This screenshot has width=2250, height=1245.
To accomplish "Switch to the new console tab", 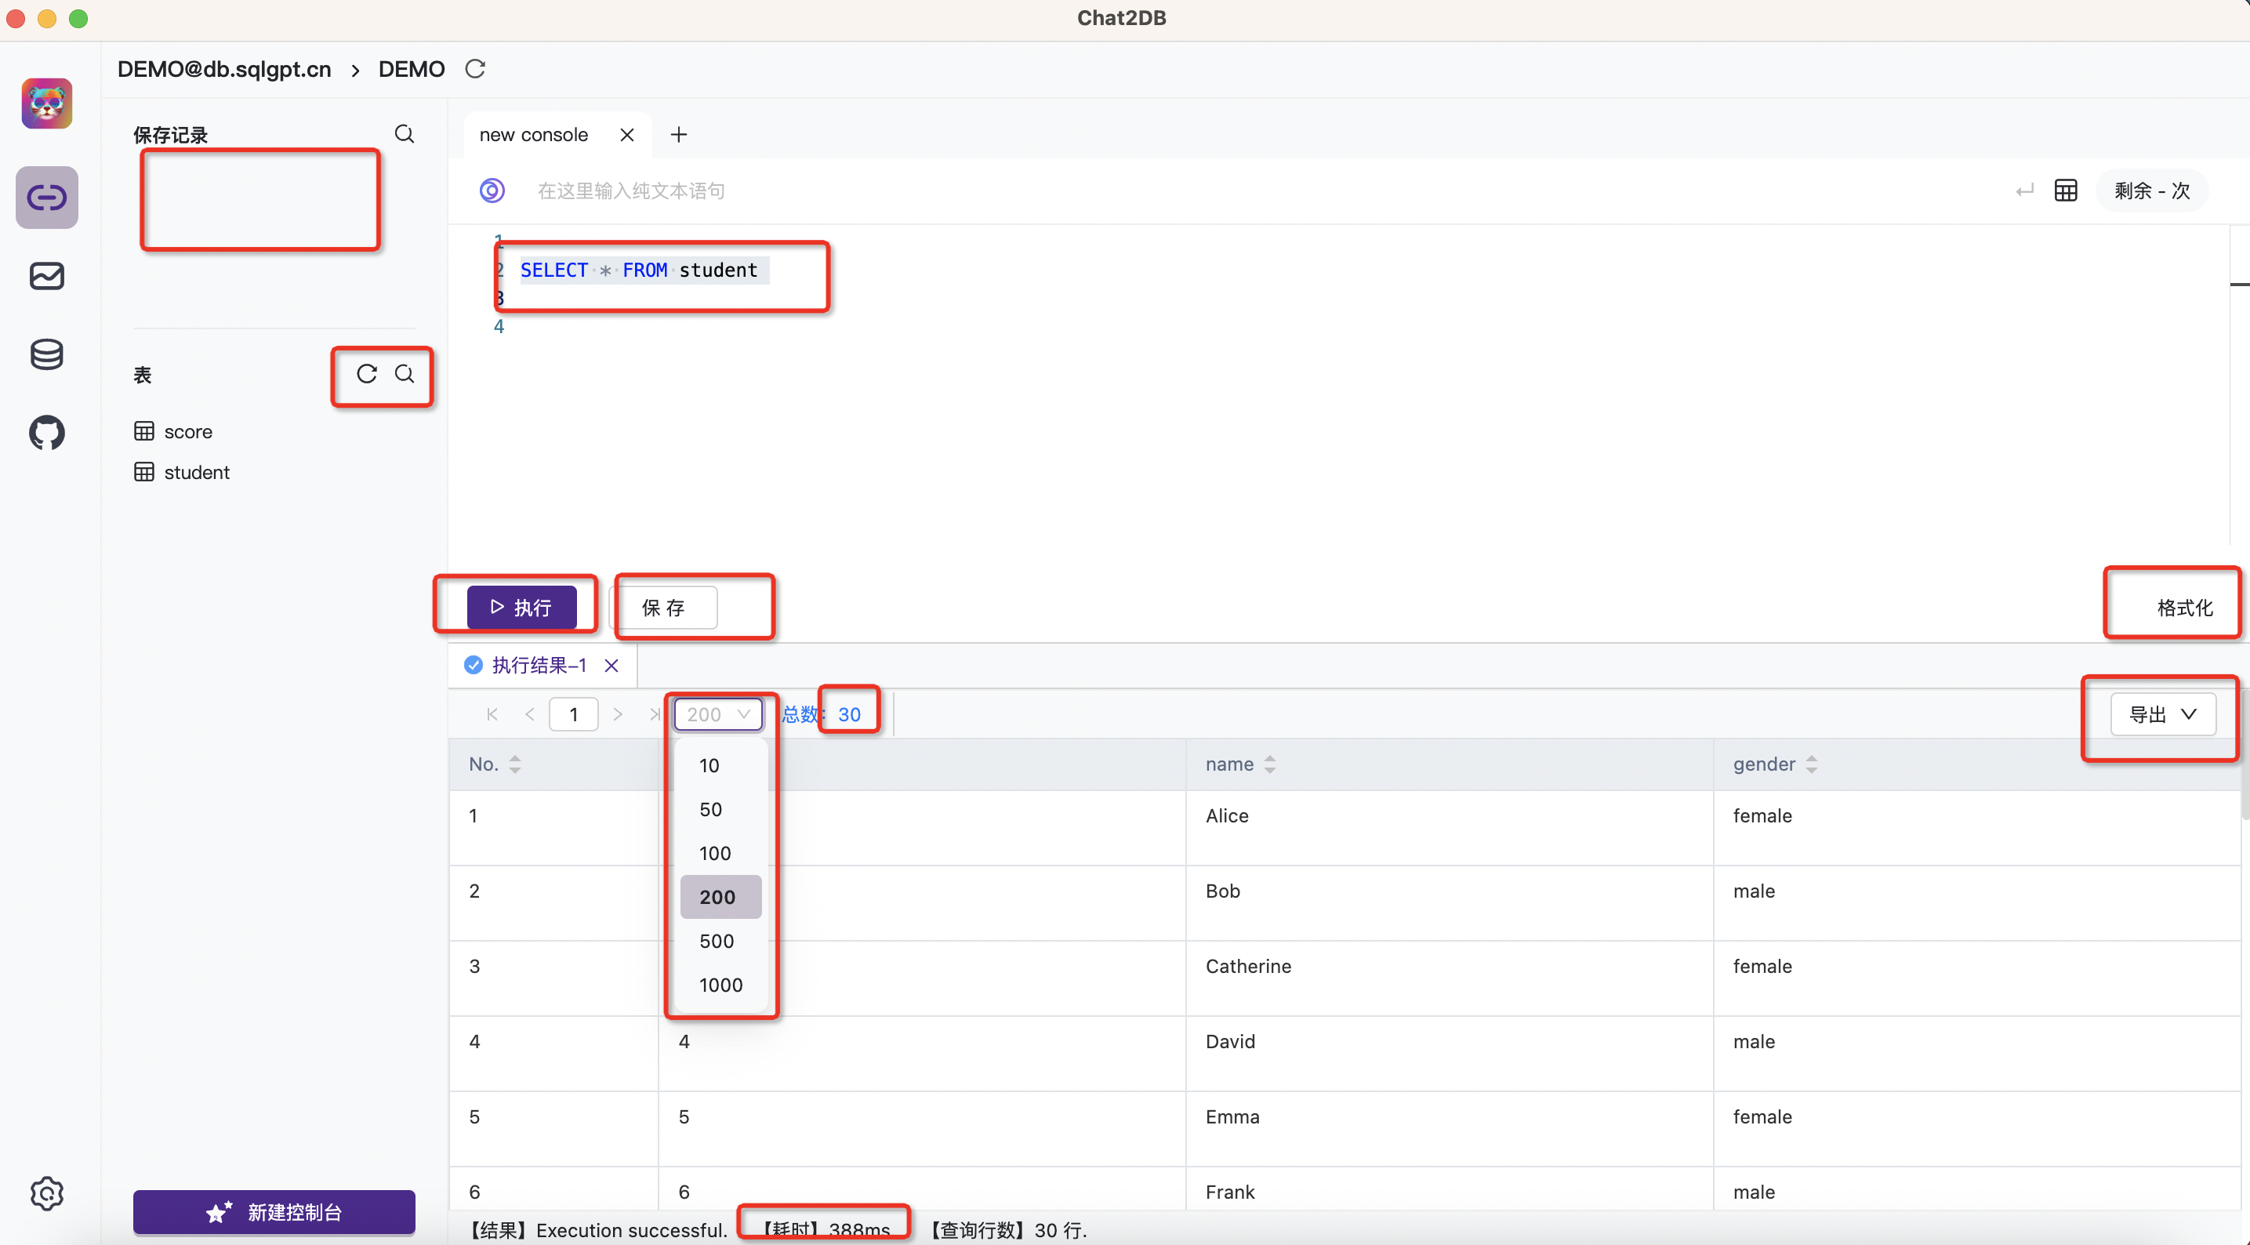I will pos(534,136).
